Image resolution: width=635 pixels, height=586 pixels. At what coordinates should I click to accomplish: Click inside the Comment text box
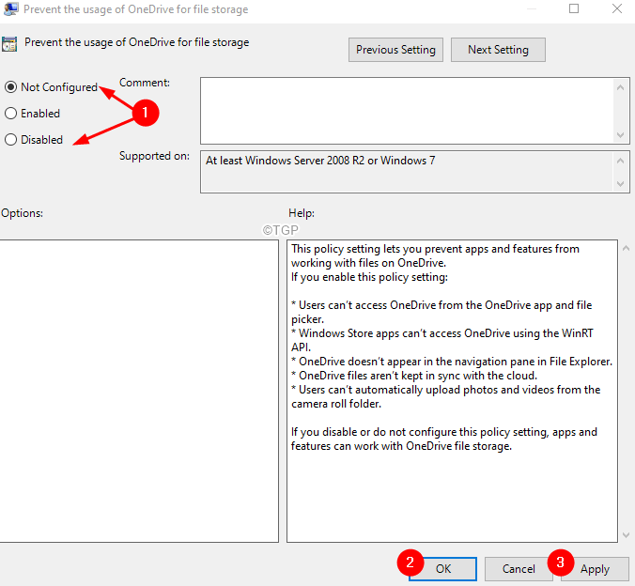coord(408,111)
